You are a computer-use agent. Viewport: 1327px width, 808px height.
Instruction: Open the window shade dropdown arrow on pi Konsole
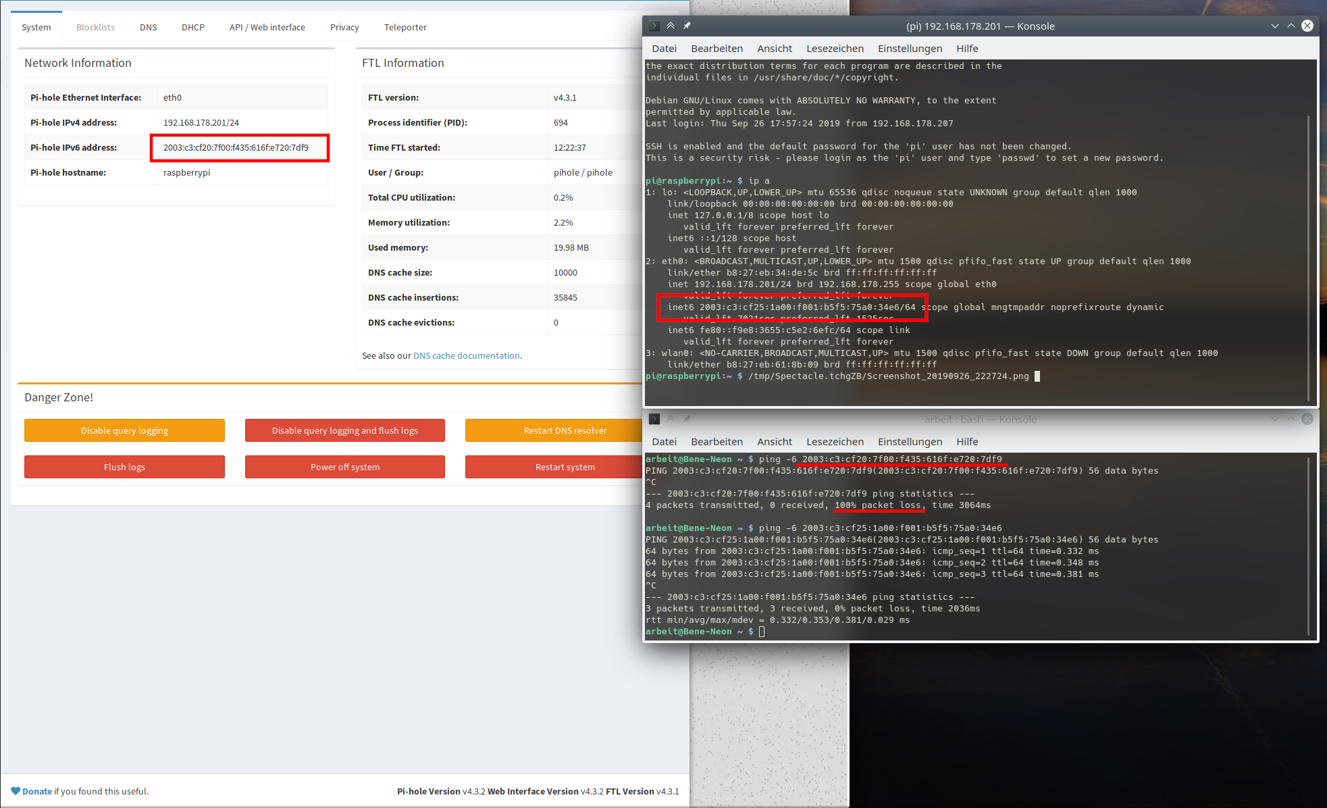tap(1275, 26)
